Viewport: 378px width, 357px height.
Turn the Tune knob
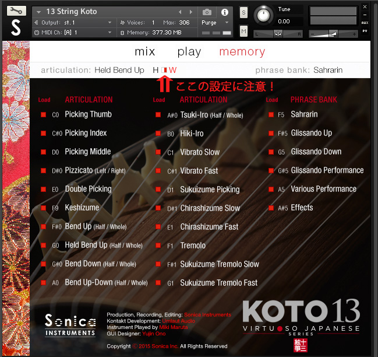tap(264, 15)
